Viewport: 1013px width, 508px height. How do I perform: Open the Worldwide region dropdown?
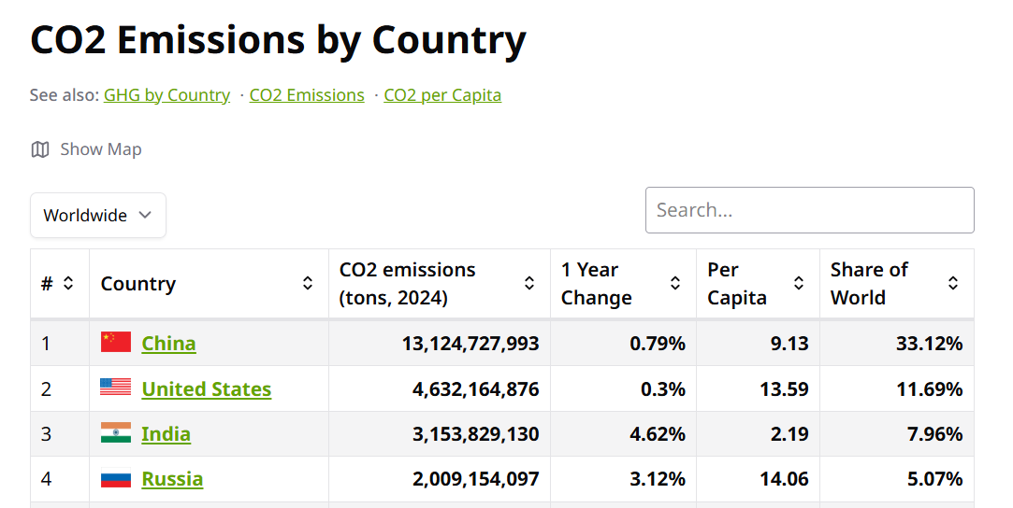98,216
